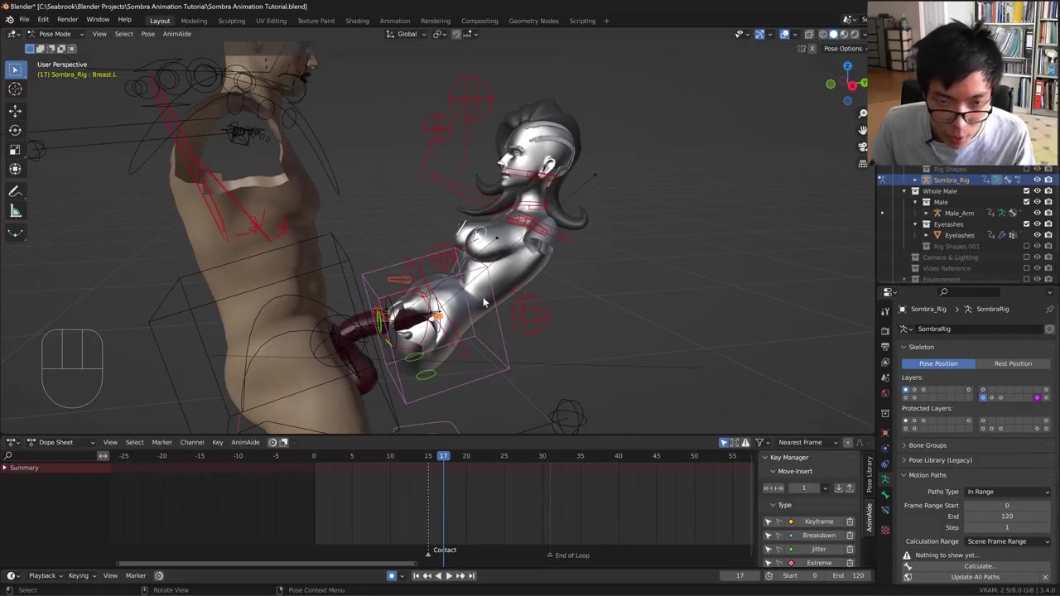Image resolution: width=1060 pixels, height=596 pixels.
Task: Select the Move tool in the toolbar
Action: 15,111
